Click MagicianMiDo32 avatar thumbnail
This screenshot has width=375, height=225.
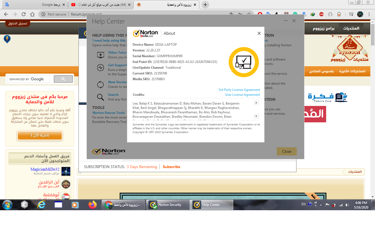point(66,171)
